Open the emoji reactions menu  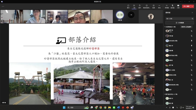(x=146, y=6)
